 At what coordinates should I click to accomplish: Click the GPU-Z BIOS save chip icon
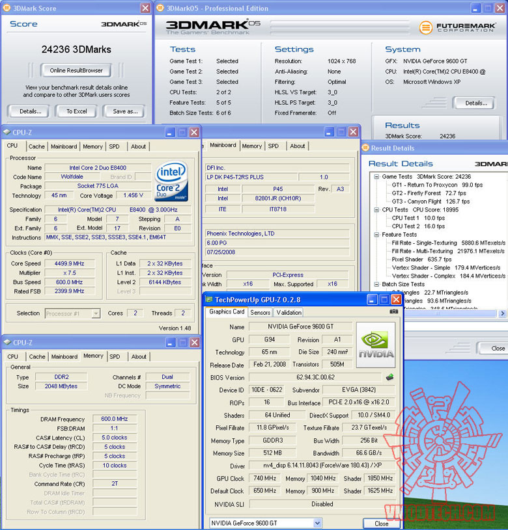click(390, 377)
